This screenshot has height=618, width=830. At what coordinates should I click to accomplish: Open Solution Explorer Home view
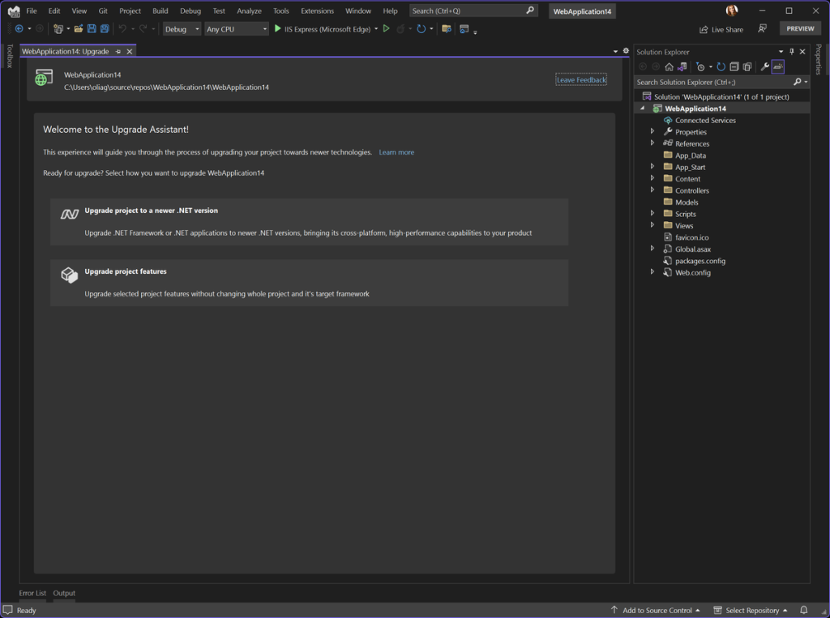point(669,66)
